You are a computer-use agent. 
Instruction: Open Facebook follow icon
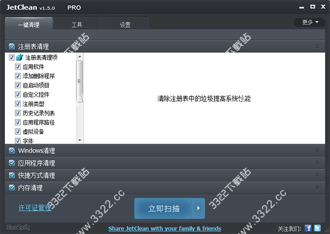(x=308, y=228)
